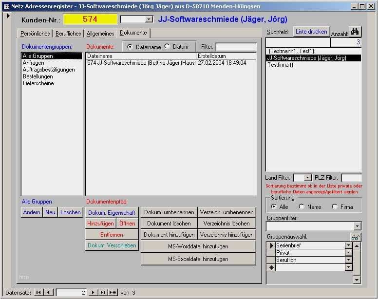Viewport: 378px width, 299px height.
Task: Go to first record navigation button
Action: [x=38, y=293]
